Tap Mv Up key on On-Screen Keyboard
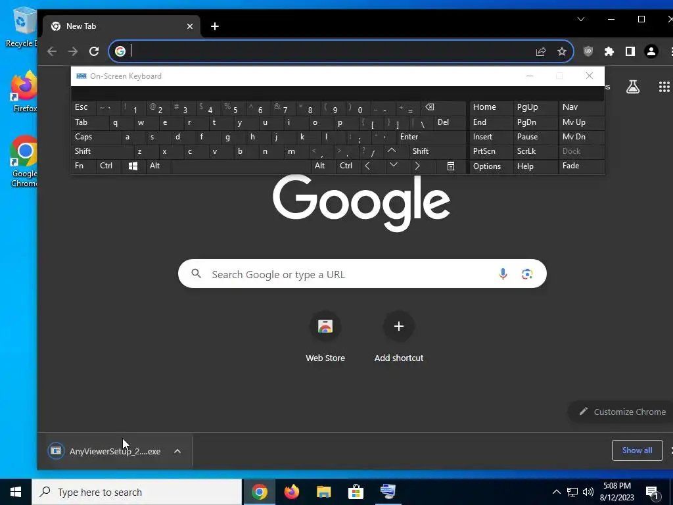 tap(582, 122)
